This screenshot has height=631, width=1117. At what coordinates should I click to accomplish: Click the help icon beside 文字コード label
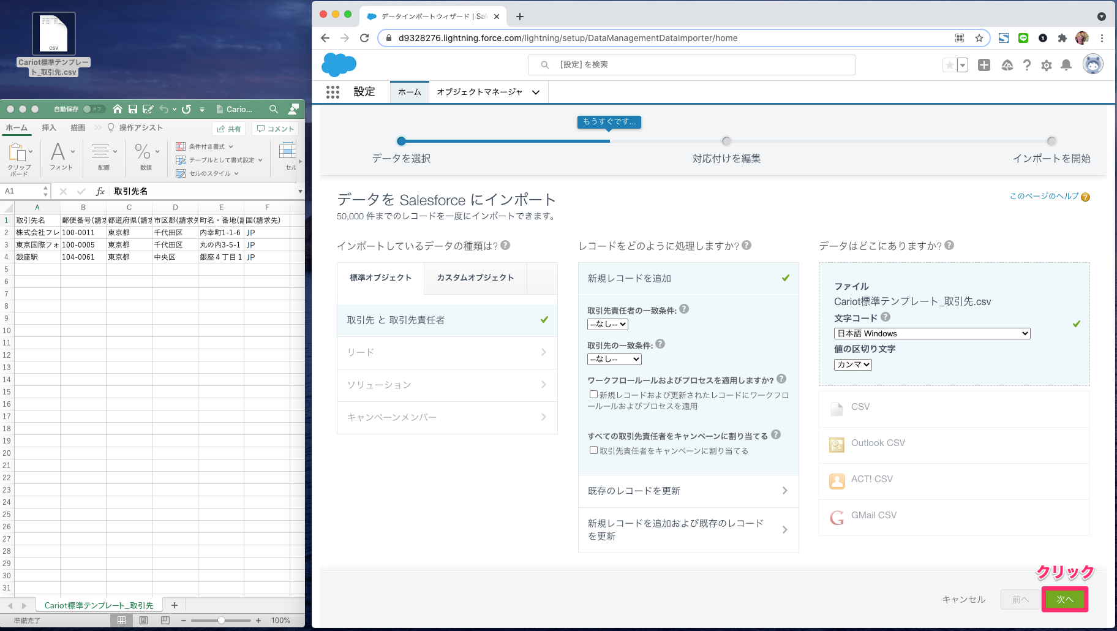pyautogui.click(x=886, y=317)
